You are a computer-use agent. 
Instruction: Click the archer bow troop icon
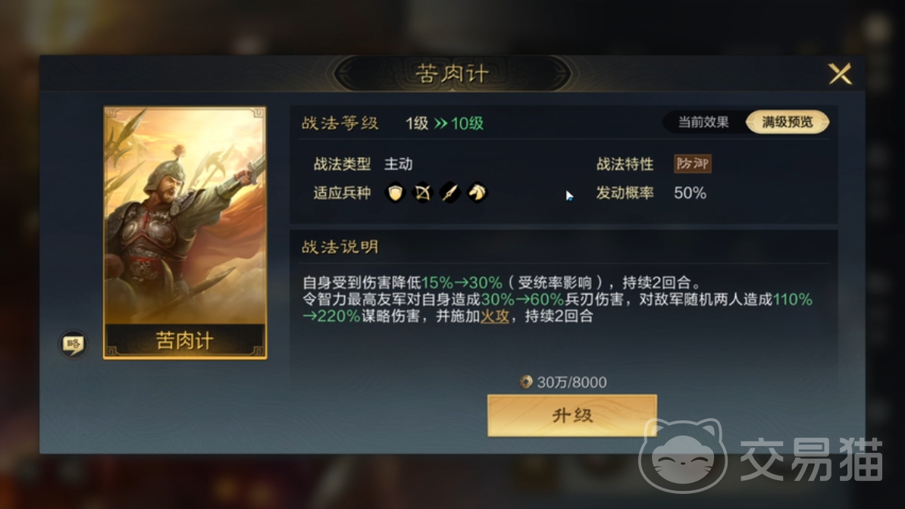422,192
